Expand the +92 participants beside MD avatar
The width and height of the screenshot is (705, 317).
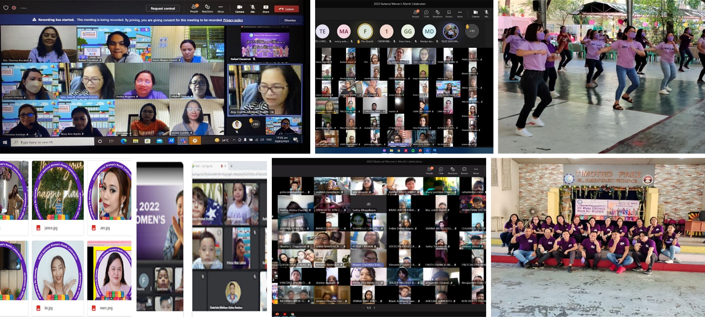click(x=472, y=31)
